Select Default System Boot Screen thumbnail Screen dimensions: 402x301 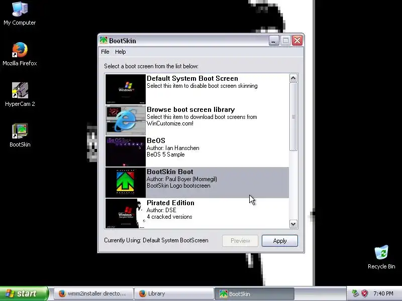point(126,89)
